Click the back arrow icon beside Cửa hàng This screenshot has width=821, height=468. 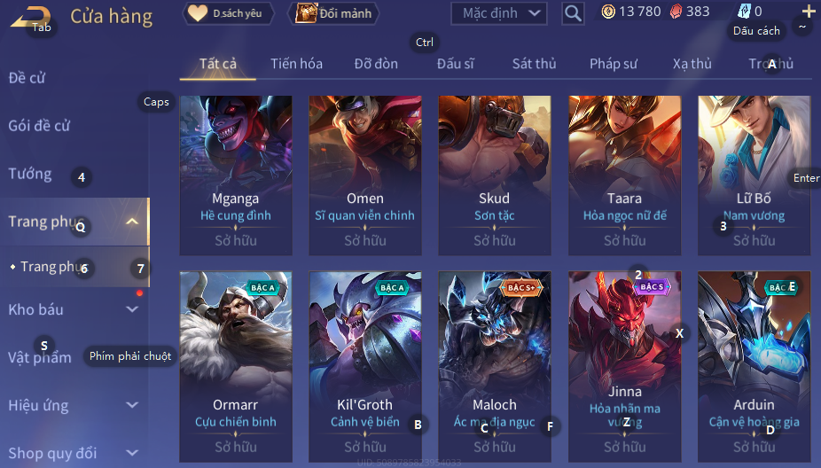pyautogui.click(x=30, y=18)
